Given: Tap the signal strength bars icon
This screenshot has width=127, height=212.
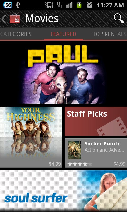Looking at the screenshot, I should [x=70, y=5].
